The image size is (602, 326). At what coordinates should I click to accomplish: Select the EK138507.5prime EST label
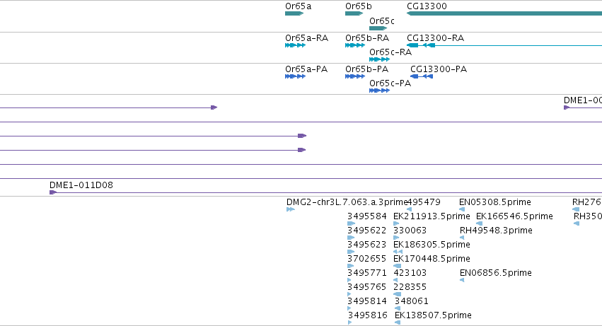coord(433,315)
